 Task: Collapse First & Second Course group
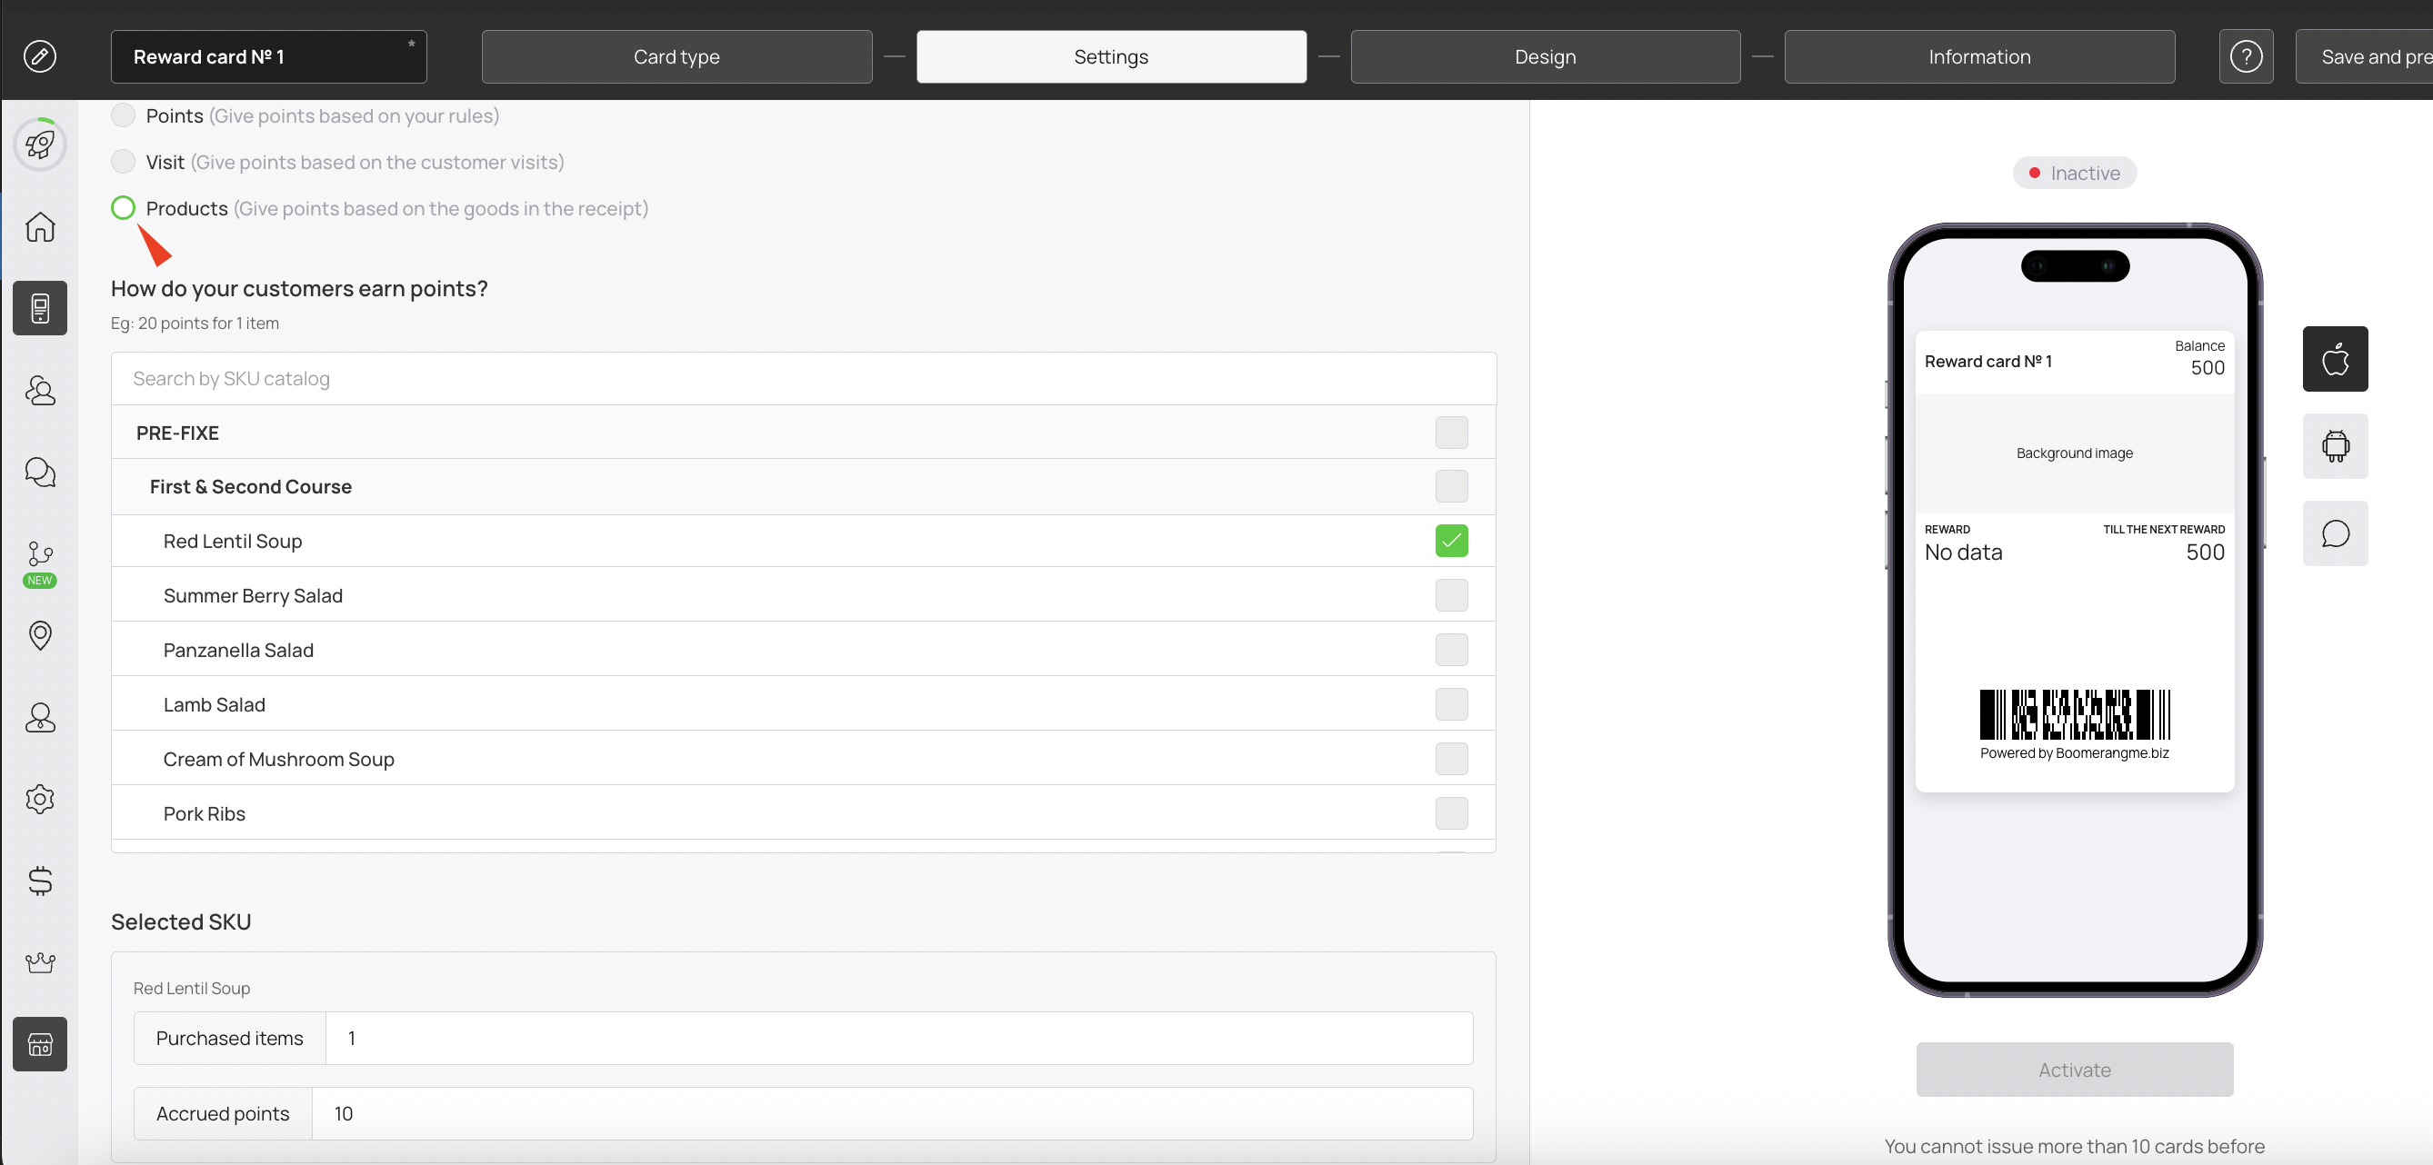tap(250, 487)
